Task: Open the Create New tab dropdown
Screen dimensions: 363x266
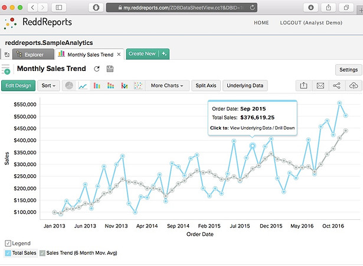Action: [x=165, y=54]
